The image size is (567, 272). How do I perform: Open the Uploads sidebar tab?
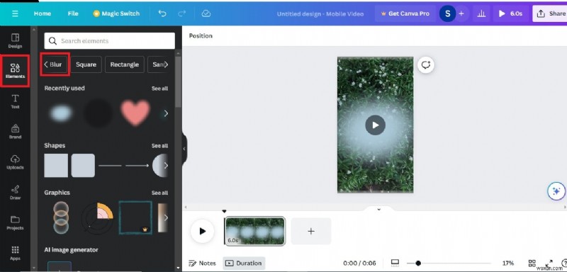pos(15,161)
